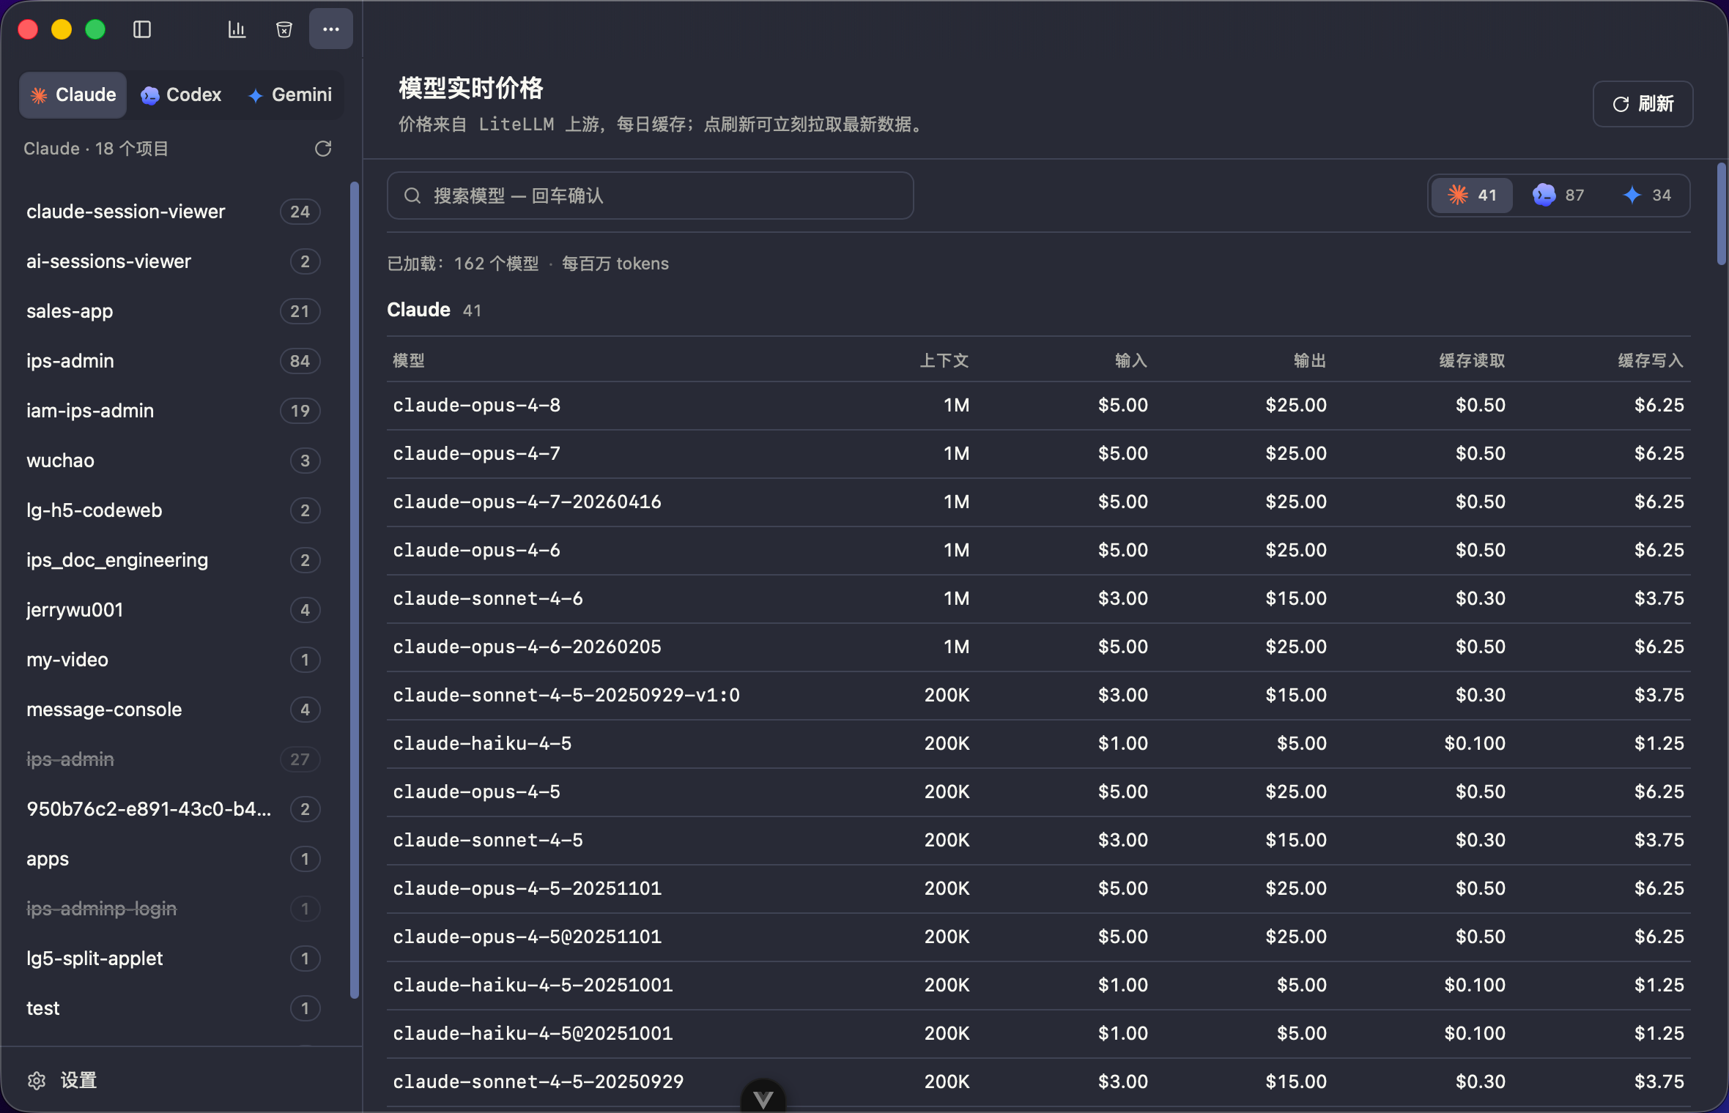This screenshot has width=1729, height=1113.
Task: Click the 已加载 162 个模型 status text
Action: tap(463, 264)
